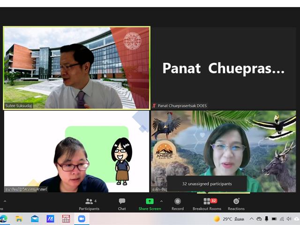This screenshot has width=300, height=225.
Task: Click the 'Panat Chueprasertsak DOES' name label
Action: (x=182, y=105)
